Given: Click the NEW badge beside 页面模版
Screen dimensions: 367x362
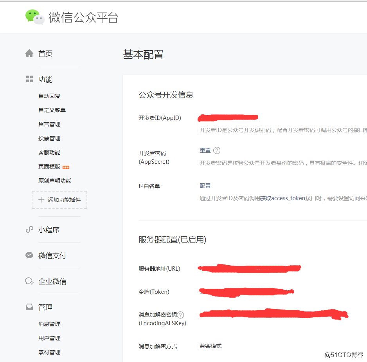Looking at the screenshot, I should (x=66, y=167).
